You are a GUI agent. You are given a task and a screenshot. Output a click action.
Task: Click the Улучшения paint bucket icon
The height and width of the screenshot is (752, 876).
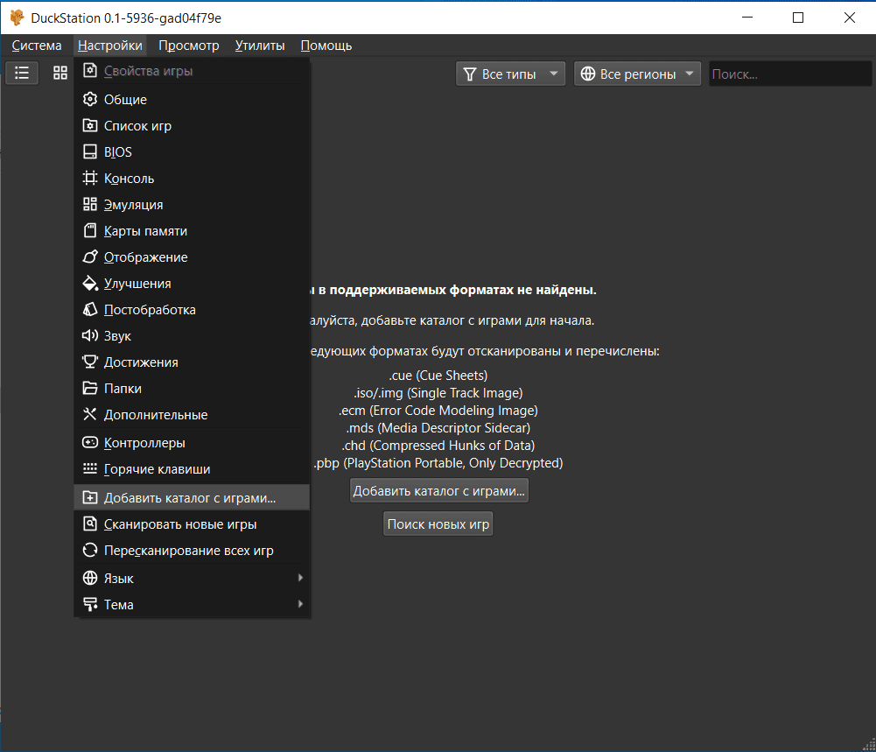(x=90, y=283)
